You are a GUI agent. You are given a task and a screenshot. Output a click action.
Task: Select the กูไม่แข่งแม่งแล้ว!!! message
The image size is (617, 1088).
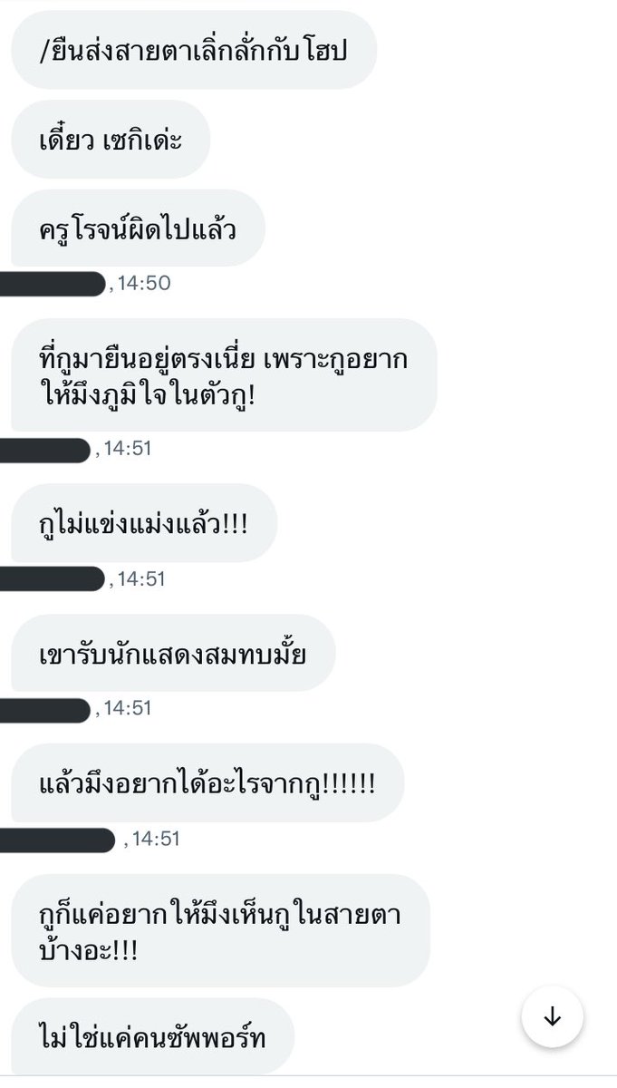(143, 523)
